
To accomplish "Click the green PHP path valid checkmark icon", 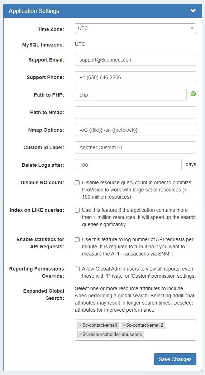I will (x=193, y=94).
